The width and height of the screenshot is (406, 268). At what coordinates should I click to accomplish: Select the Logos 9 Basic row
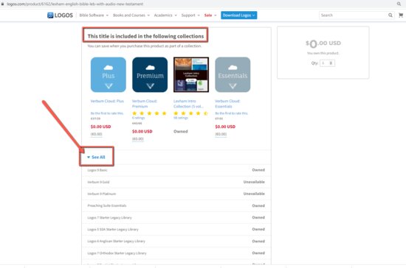point(176,170)
